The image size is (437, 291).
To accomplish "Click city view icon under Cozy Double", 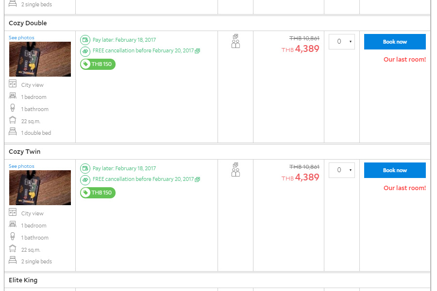I will [13, 84].
